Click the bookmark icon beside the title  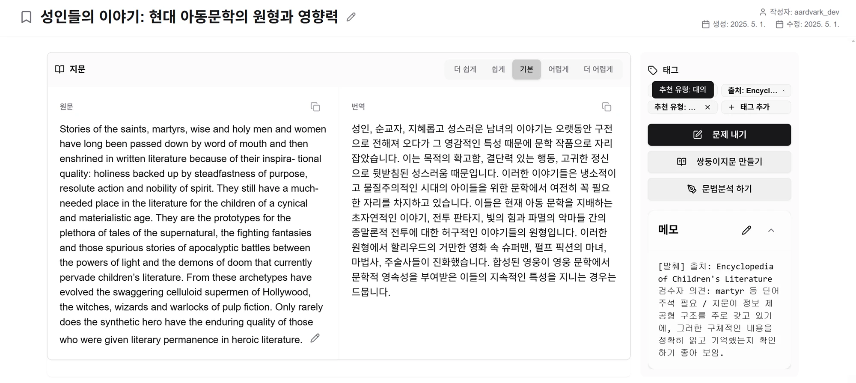[x=26, y=17]
